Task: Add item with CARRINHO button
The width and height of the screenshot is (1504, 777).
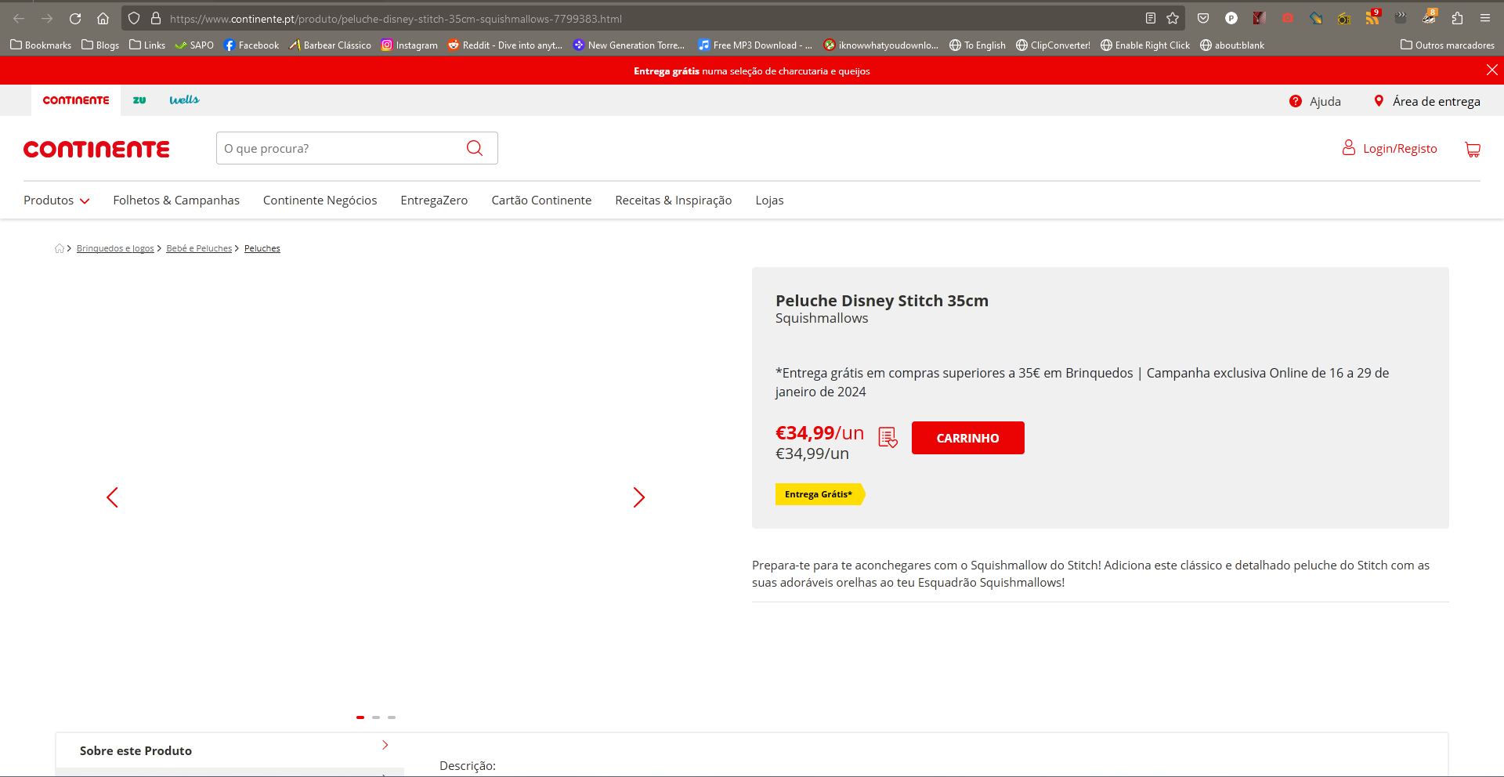Action: click(967, 438)
